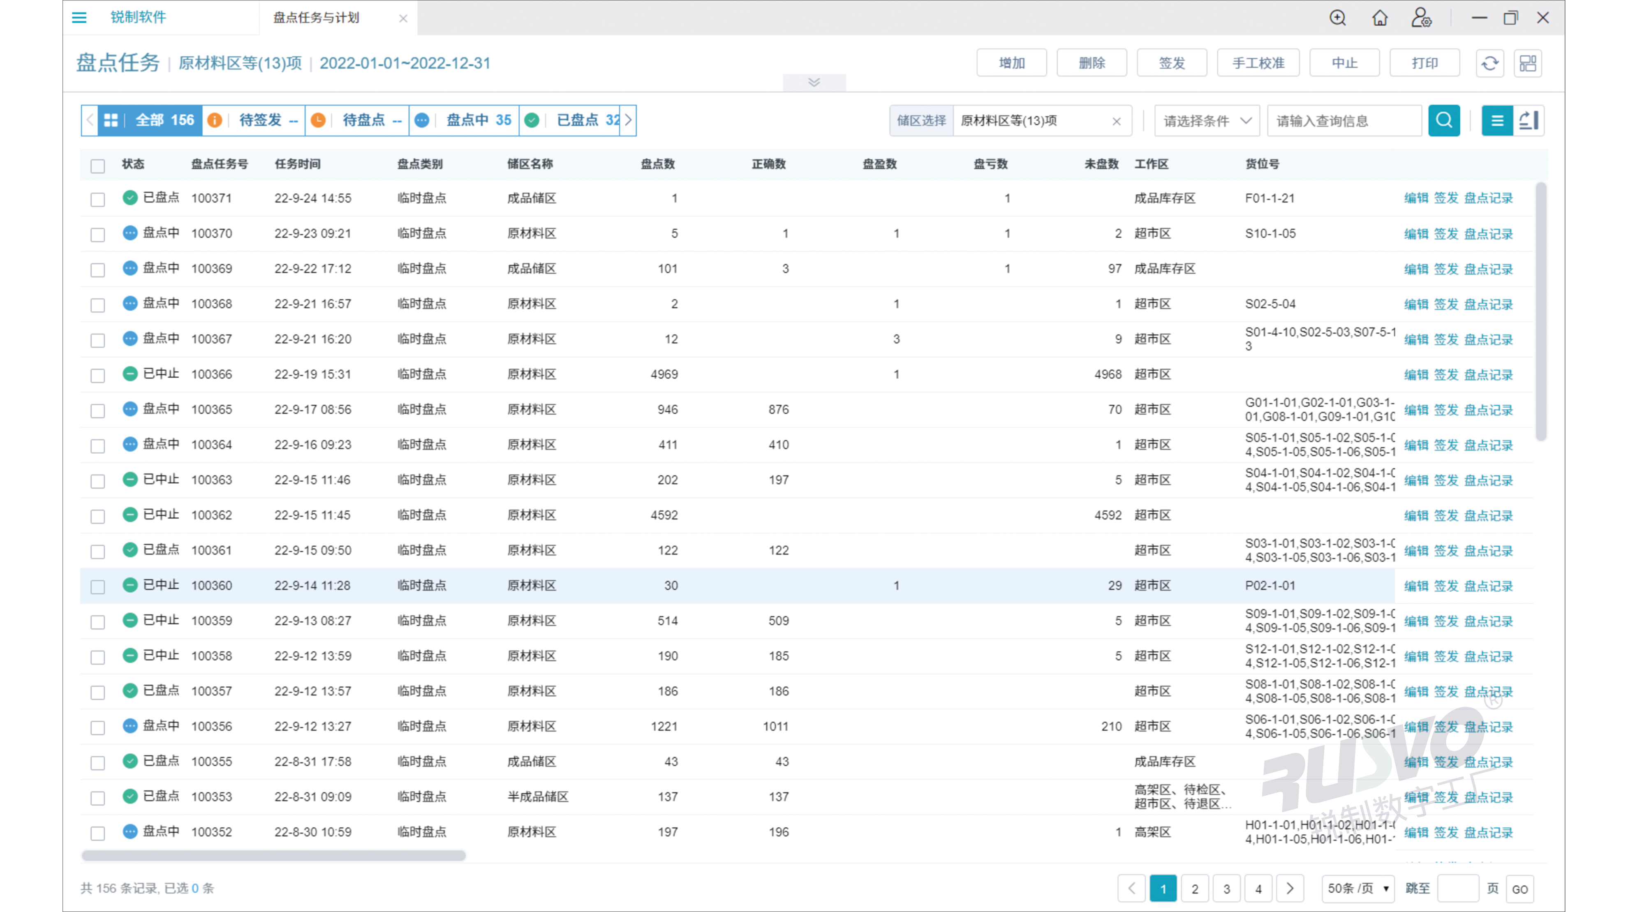The image size is (1628, 912).
Task: Click the export sort icon beside list view
Action: [x=1529, y=121]
